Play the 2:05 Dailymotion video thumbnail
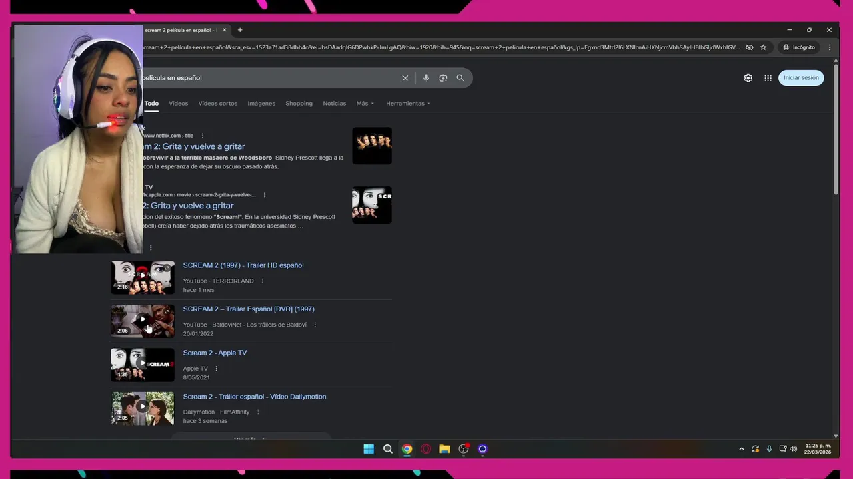 coord(143,408)
